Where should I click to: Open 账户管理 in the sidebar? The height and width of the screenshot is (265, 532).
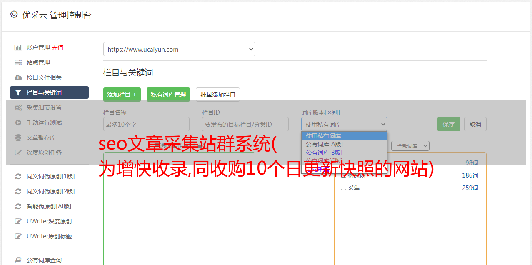pos(38,47)
